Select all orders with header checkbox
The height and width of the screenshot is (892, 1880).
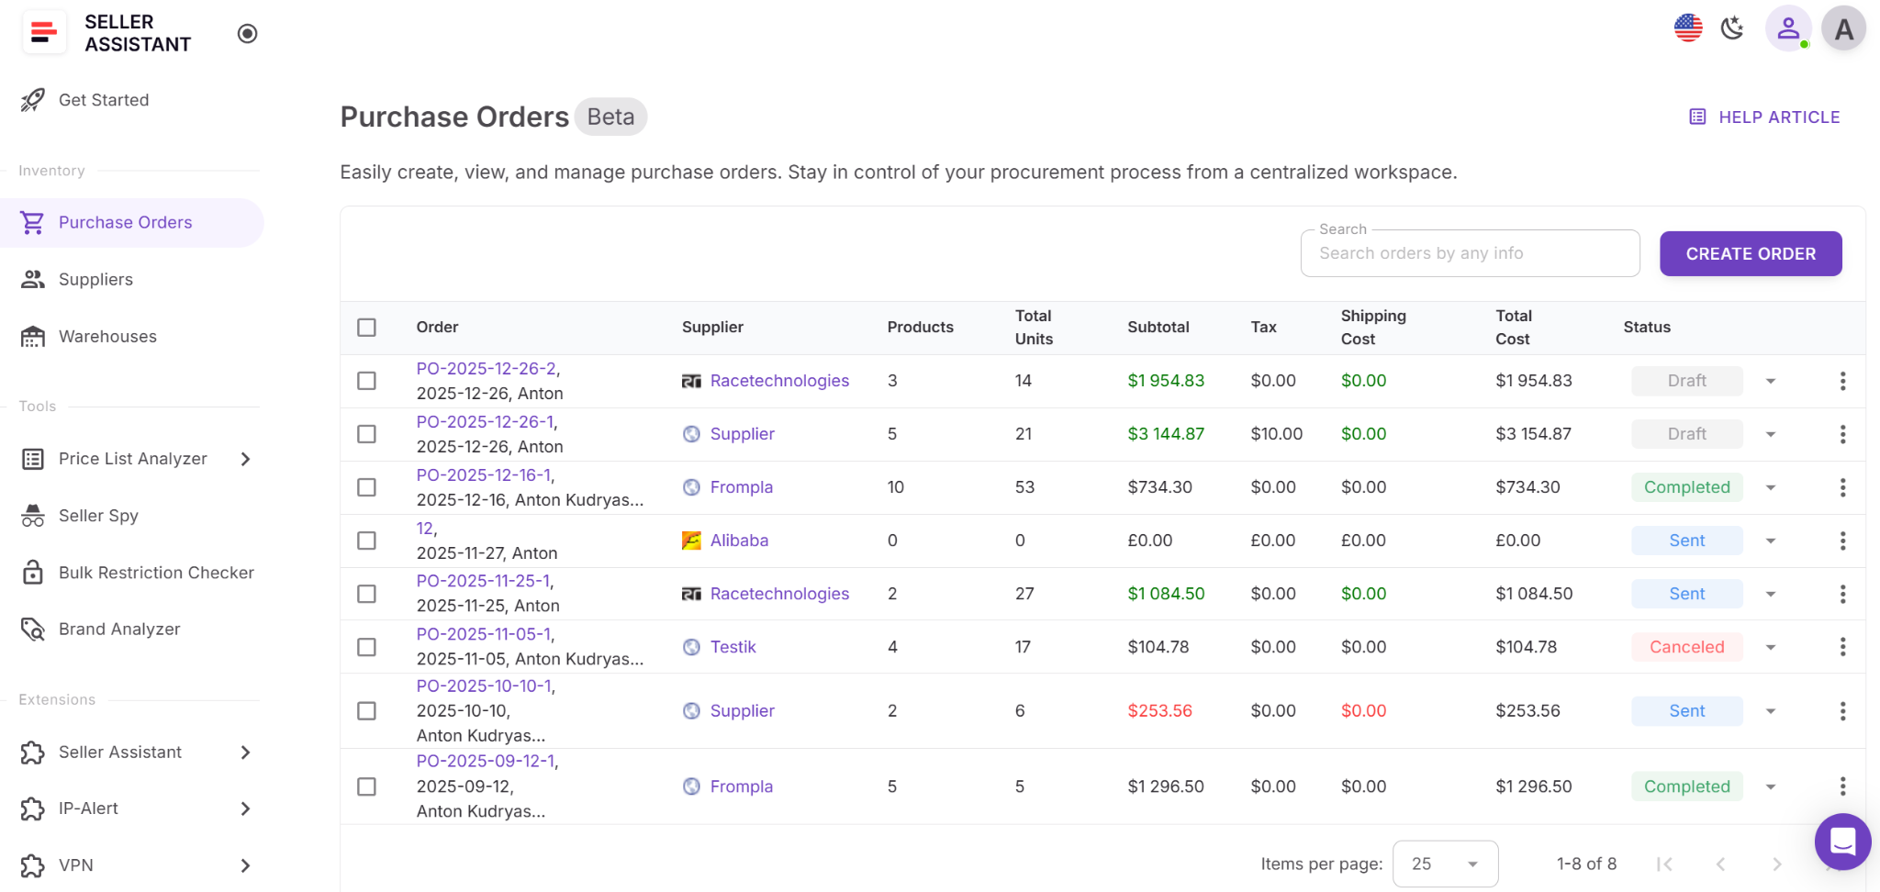(367, 328)
